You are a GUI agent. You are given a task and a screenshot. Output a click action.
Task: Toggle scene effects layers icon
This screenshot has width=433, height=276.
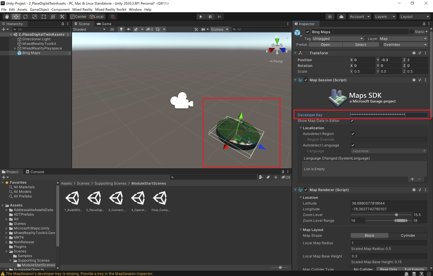136,29
